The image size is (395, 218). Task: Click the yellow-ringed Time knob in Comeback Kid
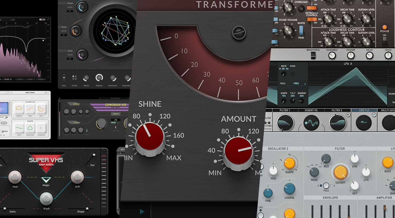[x=102, y=124]
